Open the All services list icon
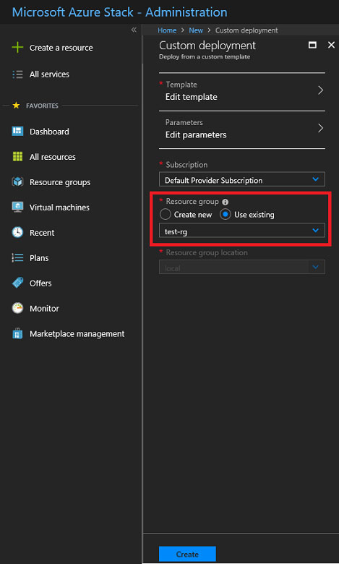 point(17,74)
